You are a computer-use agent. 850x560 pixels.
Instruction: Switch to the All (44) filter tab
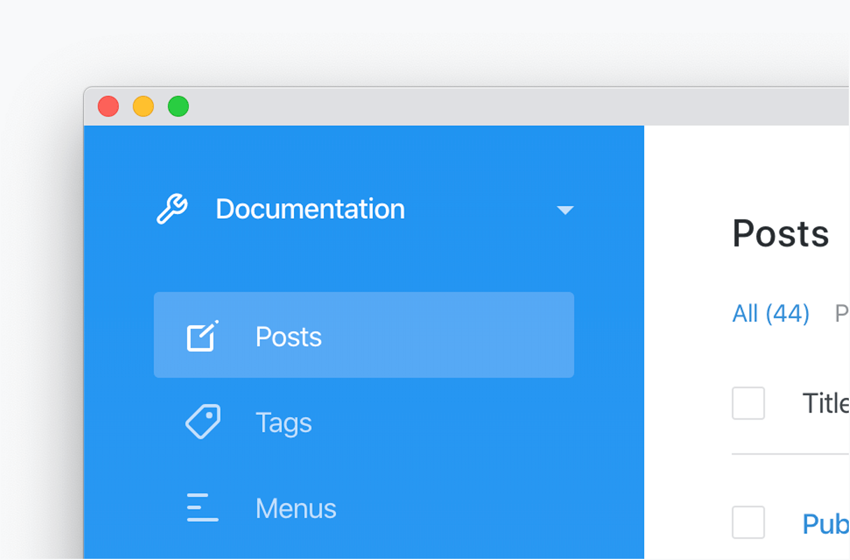tap(770, 314)
